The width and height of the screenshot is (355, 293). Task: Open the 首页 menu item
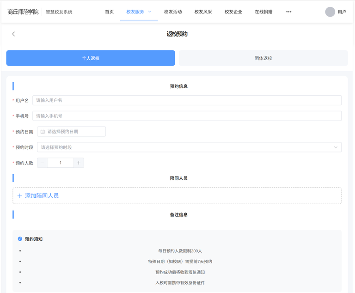110,12
